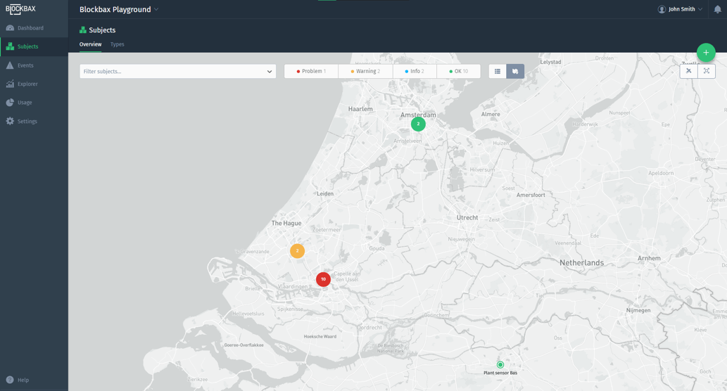Go to Events in the sidebar
727x391 pixels.
pyautogui.click(x=25, y=65)
